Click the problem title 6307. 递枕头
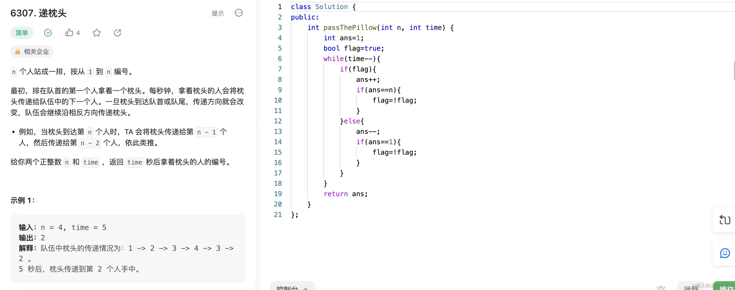Viewport: 735px width, 290px height. tap(38, 13)
